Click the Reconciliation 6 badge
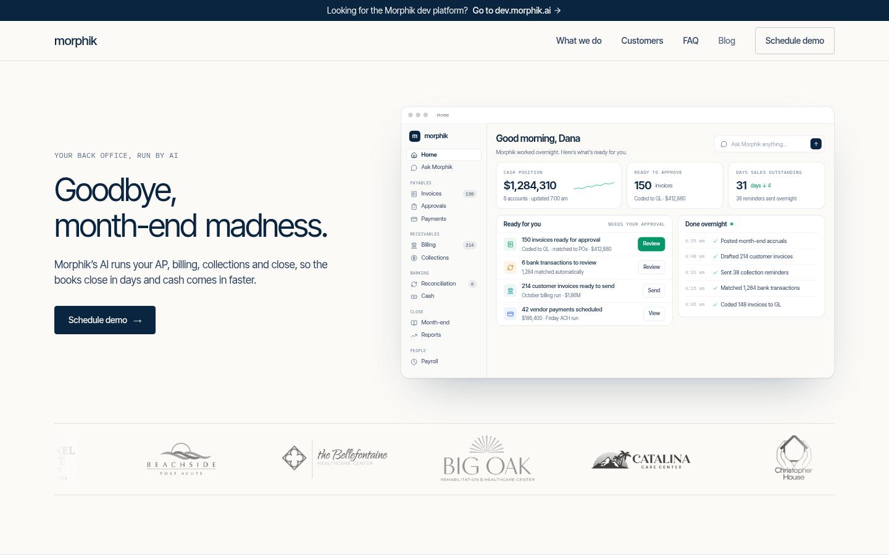This screenshot has width=889, height=555. [x=472, y=284]
